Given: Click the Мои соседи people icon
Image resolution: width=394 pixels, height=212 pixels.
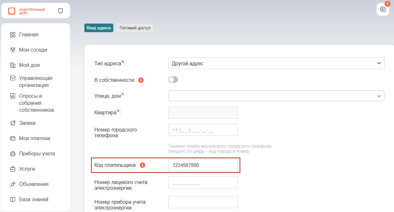Looking at the screenshot, I should 13,50.
